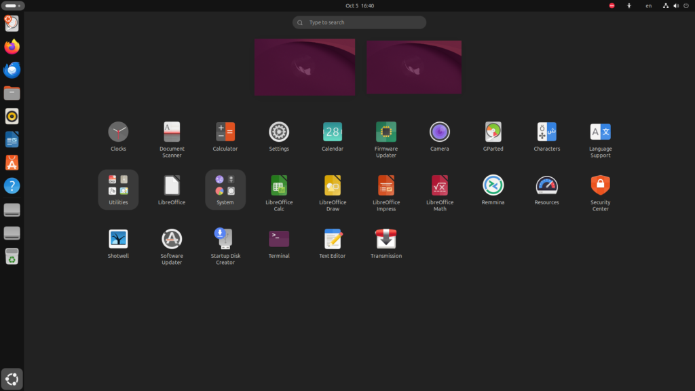This screenshot has height=391, width=695.
Task: Open the Characters app
Action: [x=547, y=136]
